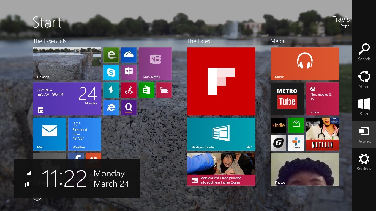Open the Weather tile showing Richmond
376x211 pixels.
tap(85, 134)
